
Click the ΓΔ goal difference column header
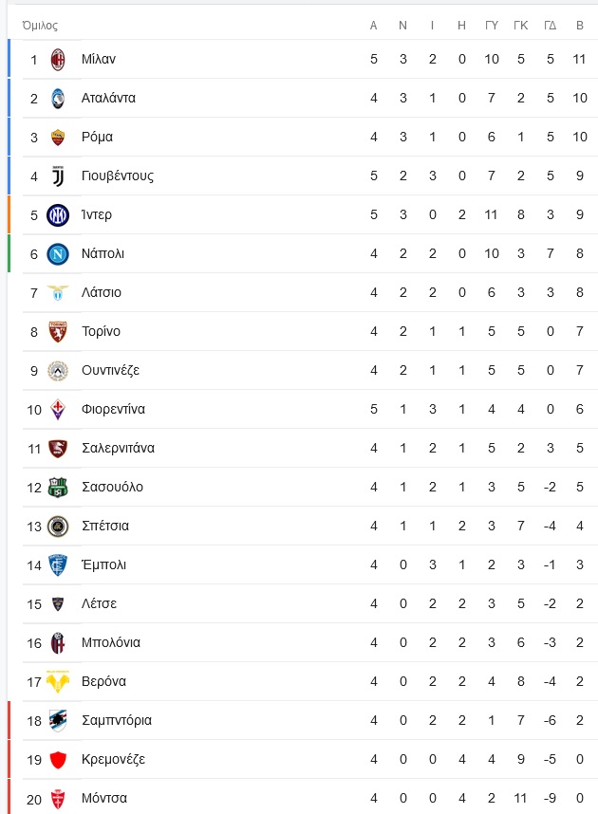(x=551, y=25)
